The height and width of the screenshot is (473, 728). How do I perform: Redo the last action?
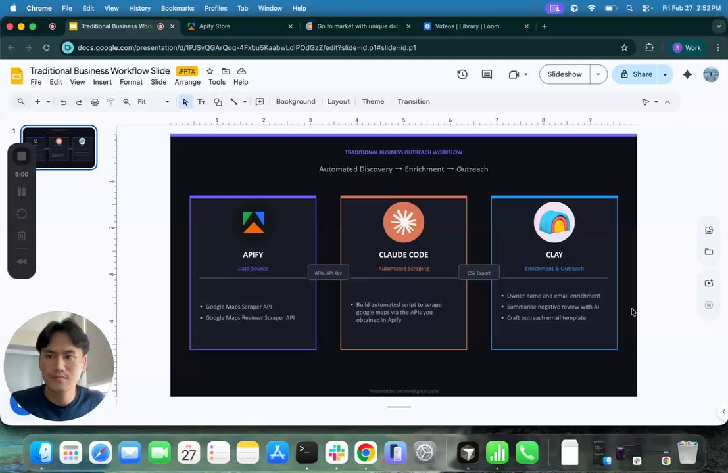click(x=79, y=102)
